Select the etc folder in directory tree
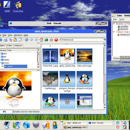The width and height of the screenshot is (130, 130). coord(4,57)
